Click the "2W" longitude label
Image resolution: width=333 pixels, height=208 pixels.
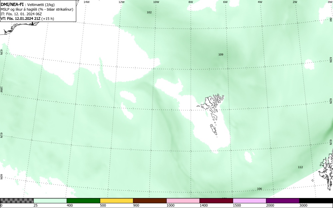(x=295, y=2)
